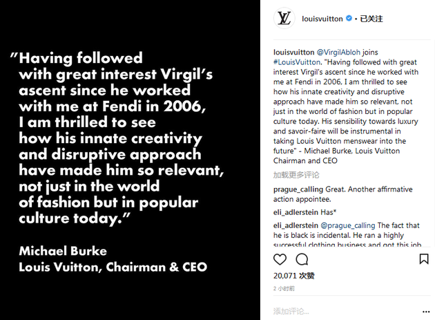Click the 2 小时前 timestamp
Screen dimensions: 435x320
(x=284, y=289)
